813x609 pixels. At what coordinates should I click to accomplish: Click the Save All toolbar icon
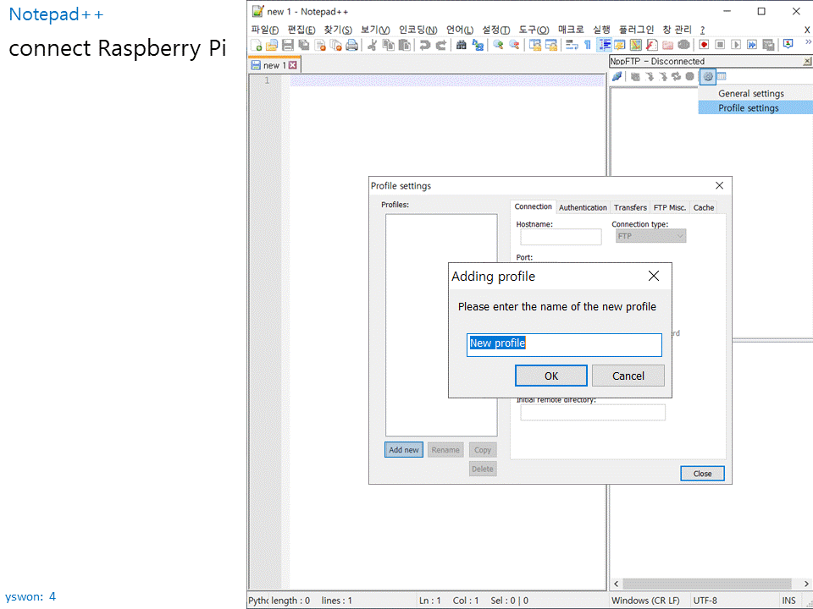304,45
